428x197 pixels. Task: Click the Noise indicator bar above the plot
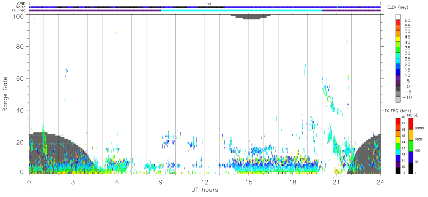pos(205,7)
